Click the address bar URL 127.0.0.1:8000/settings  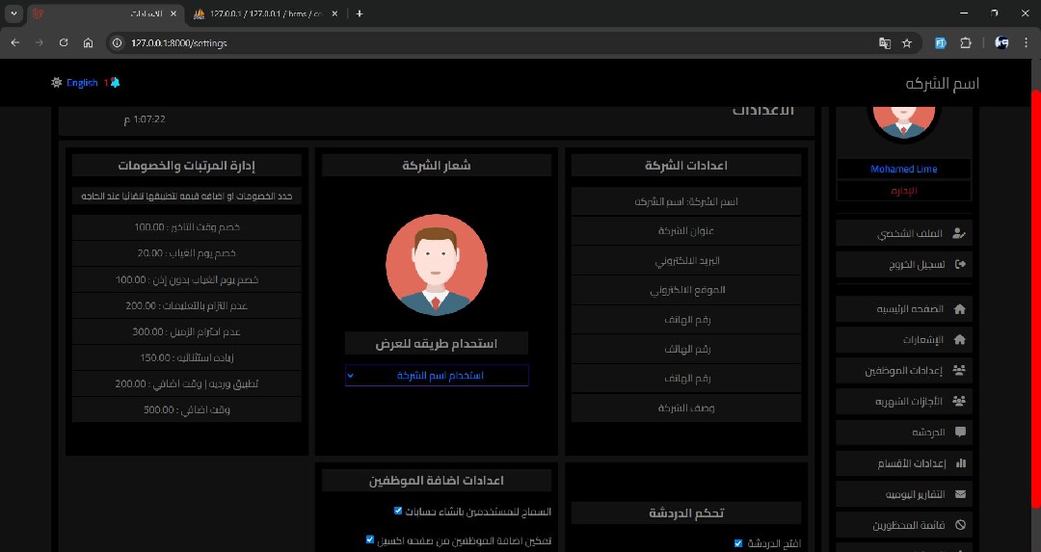(x=178, y=43)
